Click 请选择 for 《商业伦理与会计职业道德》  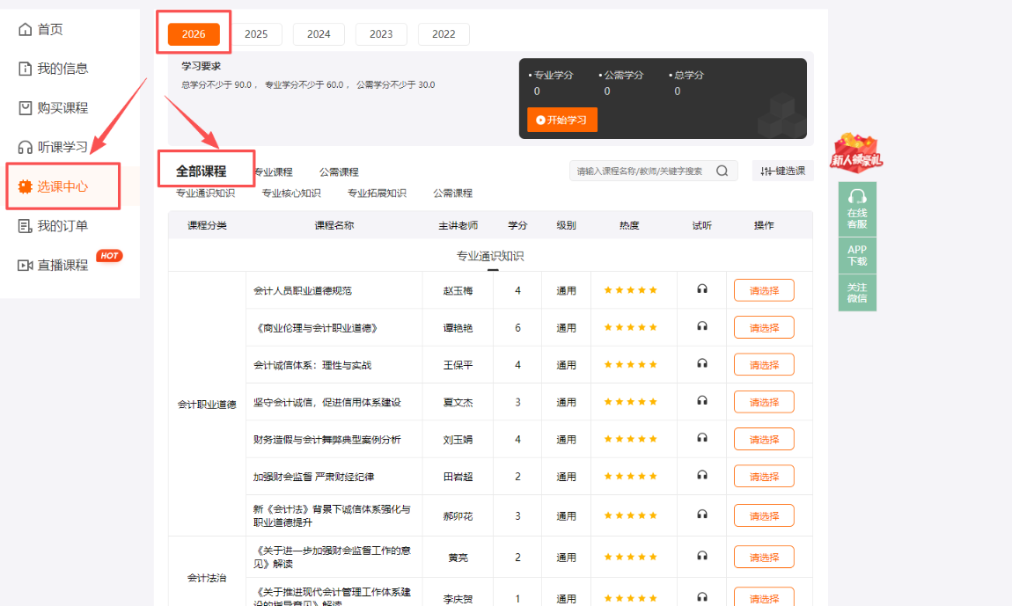click(763, 326)
